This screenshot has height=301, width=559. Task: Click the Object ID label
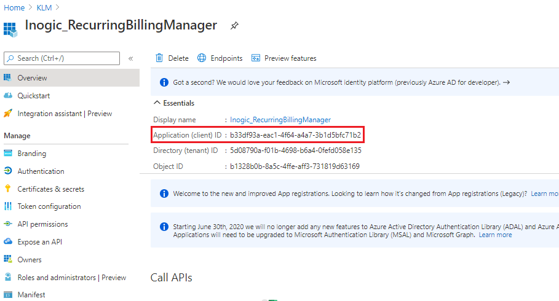168,166
